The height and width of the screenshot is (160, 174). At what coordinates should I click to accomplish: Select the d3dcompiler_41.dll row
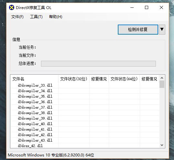click(x=85, y=129)
